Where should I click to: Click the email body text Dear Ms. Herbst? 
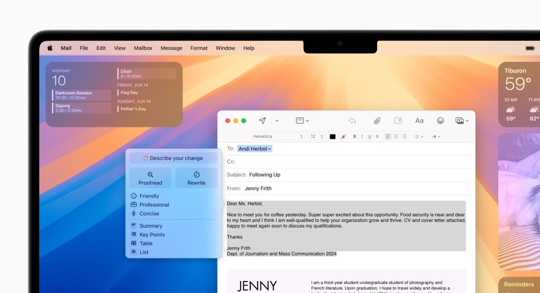(245, 204)
